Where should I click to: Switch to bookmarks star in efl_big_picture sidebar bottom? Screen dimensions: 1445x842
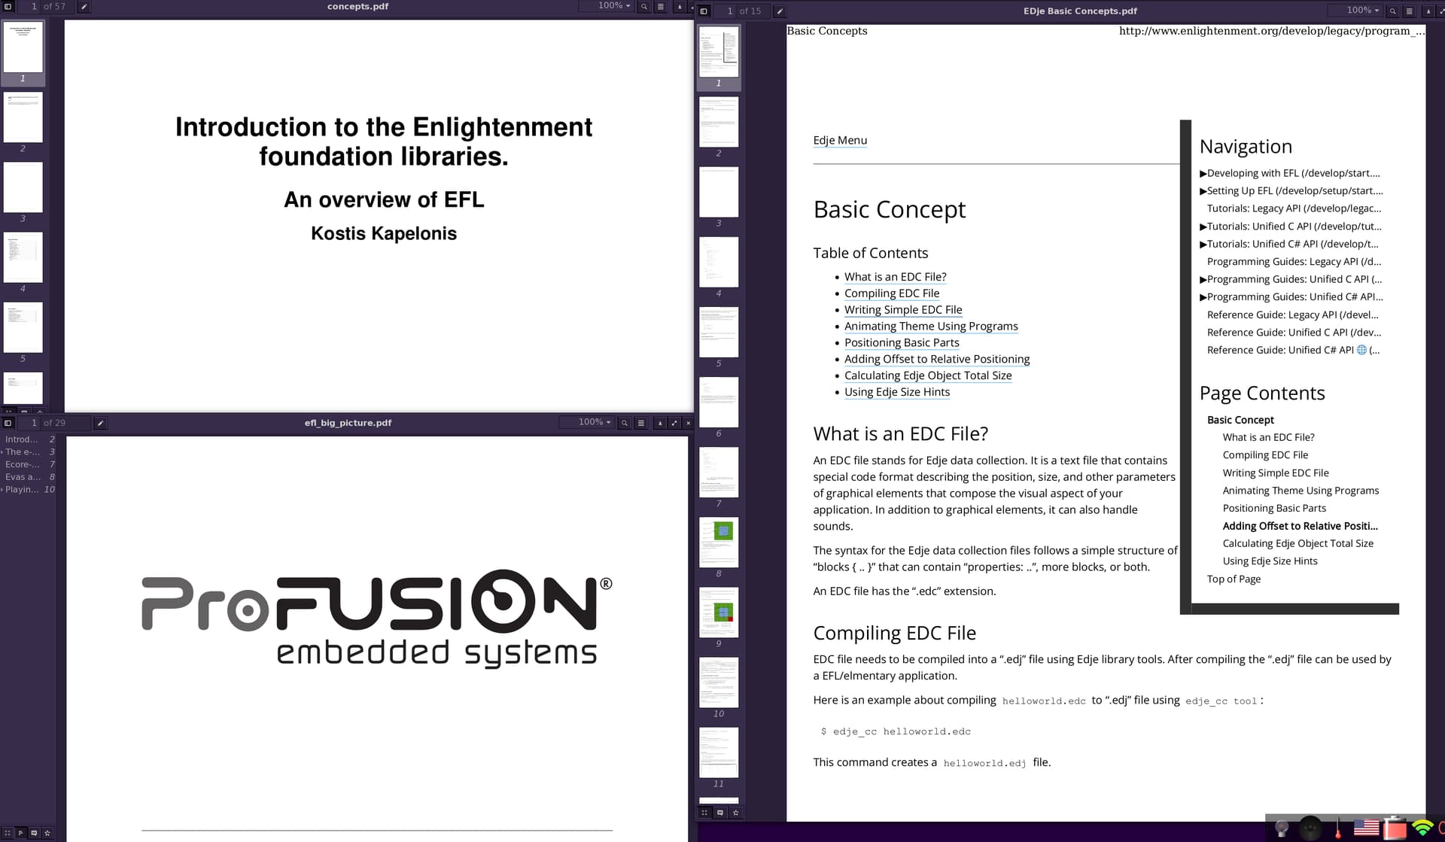click(47, 833)
